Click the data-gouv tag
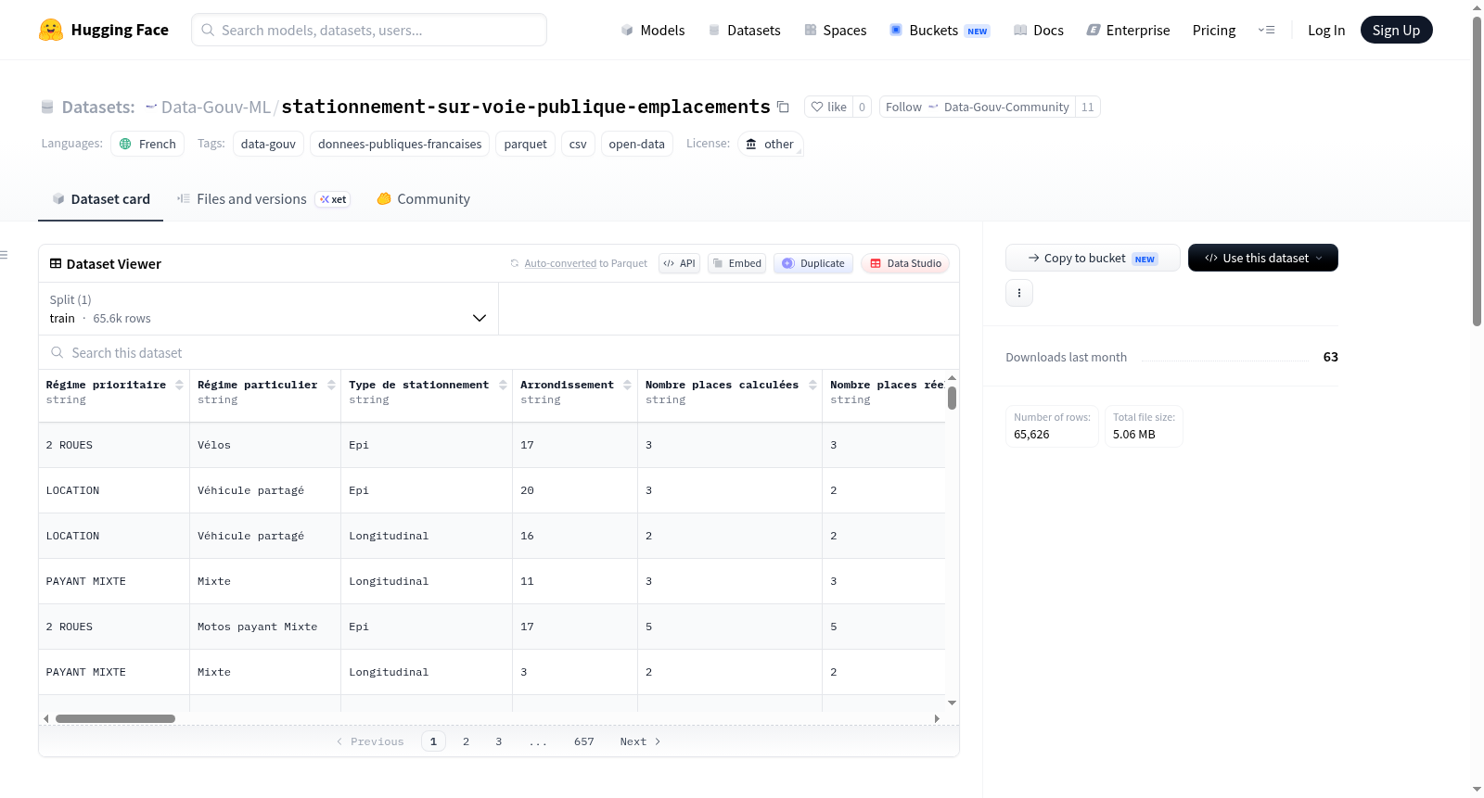Screen dimensions: 1484x798 coord(268,144)
